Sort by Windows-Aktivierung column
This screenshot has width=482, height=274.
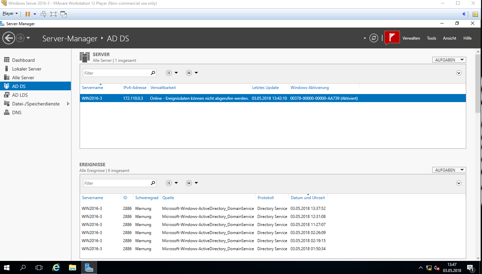[x=310, y=88]
